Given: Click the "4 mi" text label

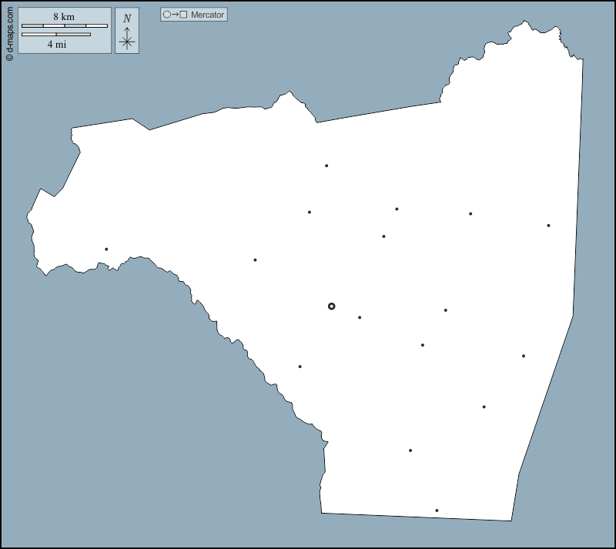Looking at the screenshot, I should coord(55,45).
